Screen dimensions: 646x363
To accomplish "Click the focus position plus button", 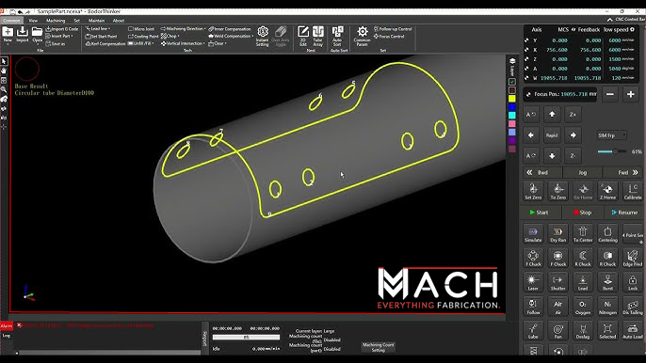I will [x=630, y=94].
